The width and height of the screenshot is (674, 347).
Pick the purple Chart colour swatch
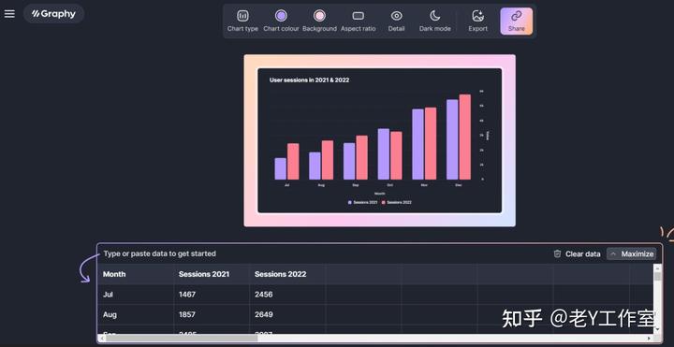pos(281,16)
